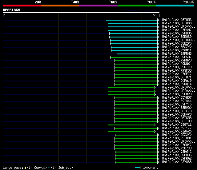Click the cyan alignment bar for C6TM53

click(132, 20)
